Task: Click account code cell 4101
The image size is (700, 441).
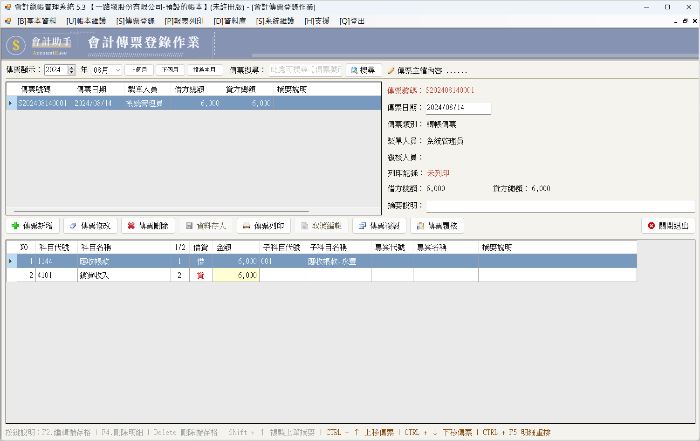Action: point(56,275)
